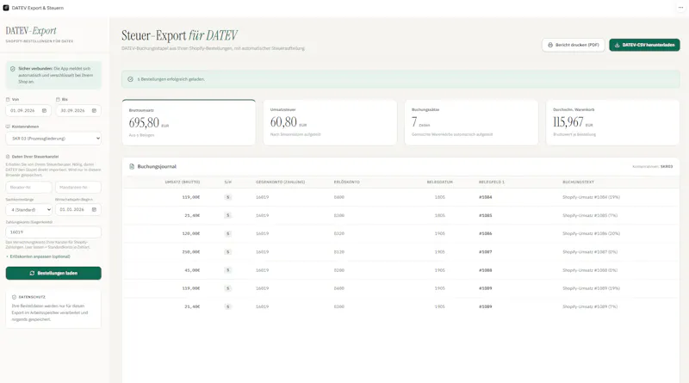
Task: Click the check icon in the success banner
Action: coord(131,79)
